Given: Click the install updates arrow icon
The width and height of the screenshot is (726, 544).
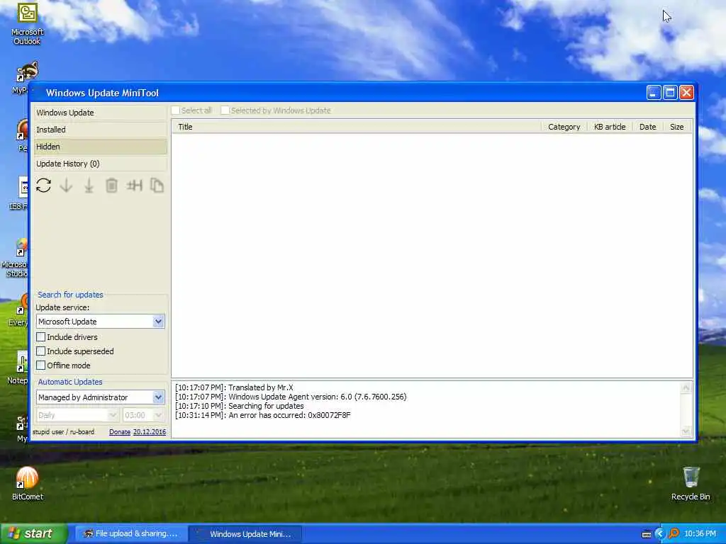Looking at the screenshot, I should click(x=89, y=186).
